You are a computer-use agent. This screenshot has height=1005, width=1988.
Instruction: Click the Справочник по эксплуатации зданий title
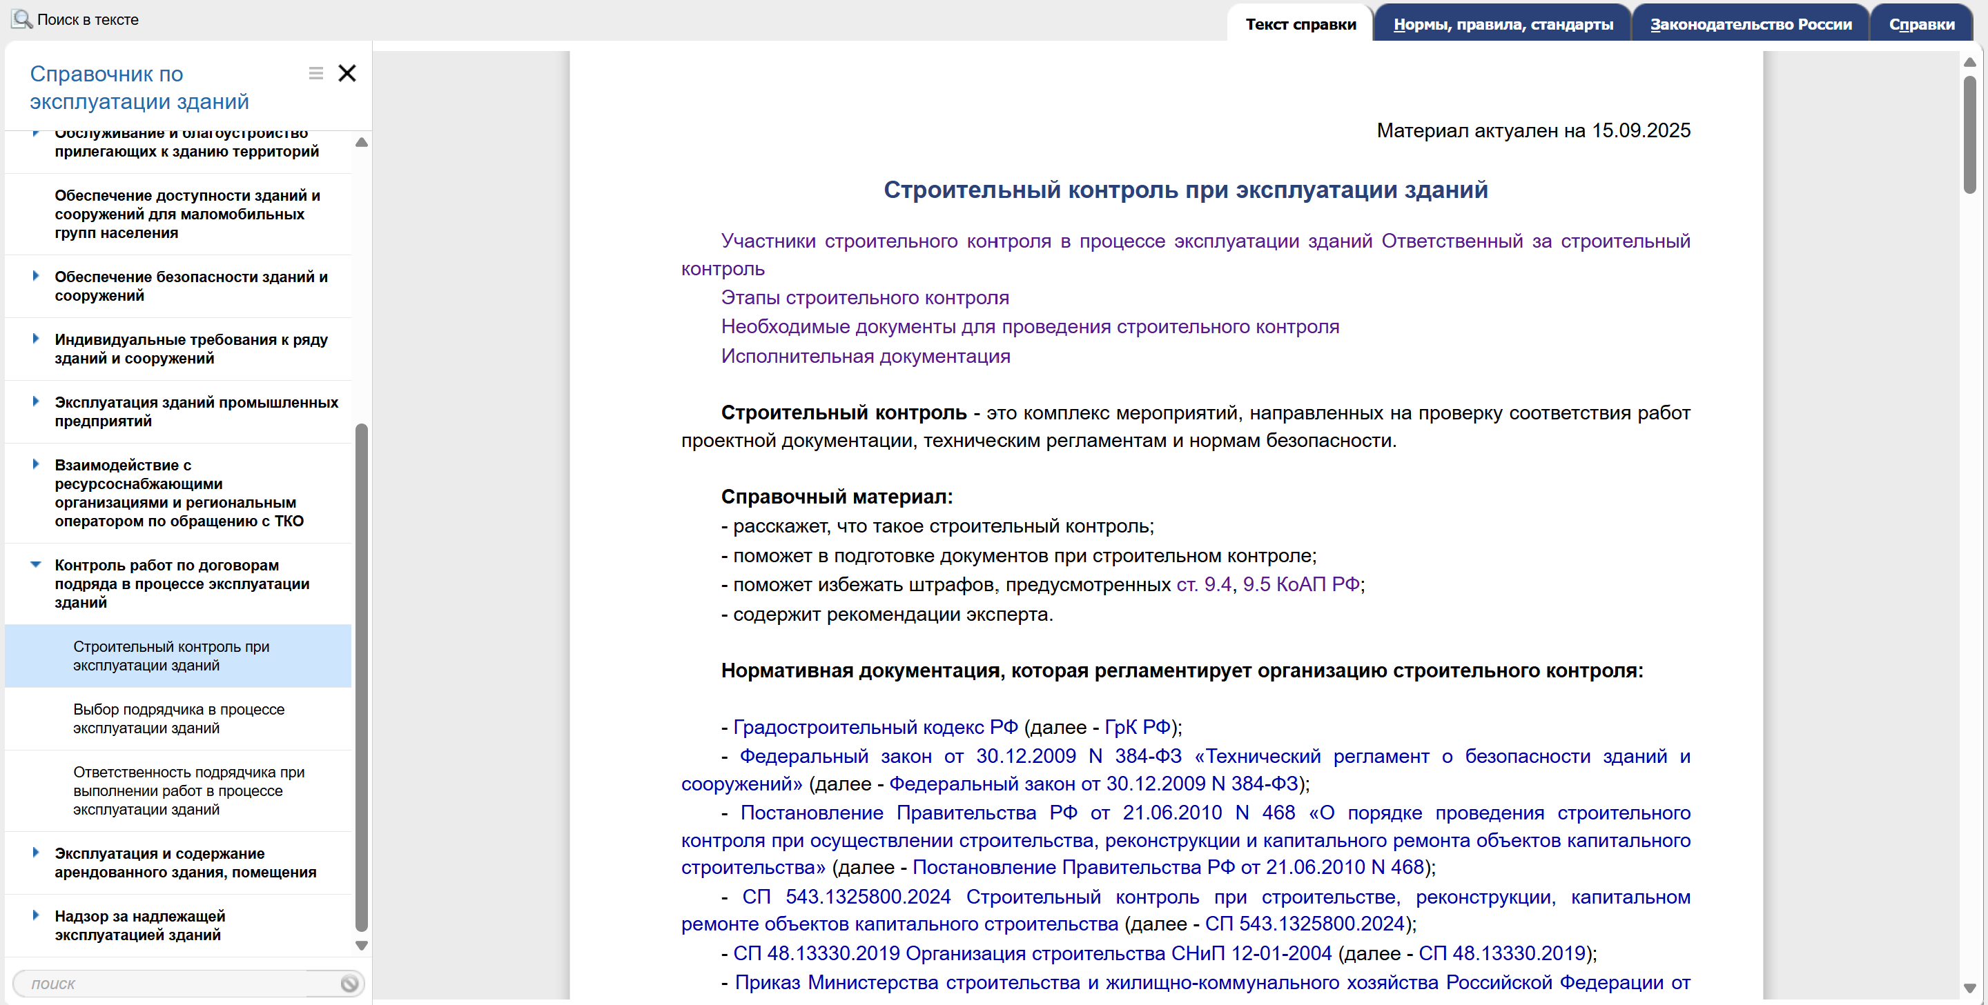click(x=139, y=88)
